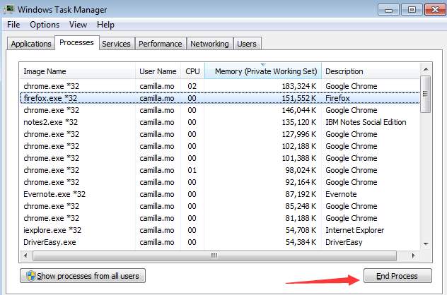
Task: Click IBM Notes Social Edition description
Action: point(366,122)
